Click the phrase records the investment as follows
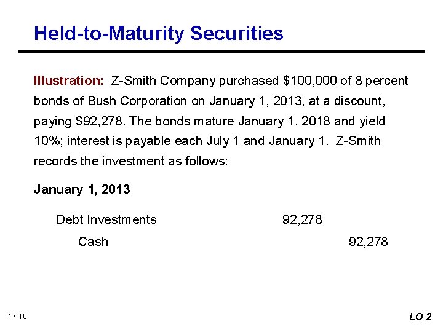The height and width of the screenshot is (332, 443). click(130, 162)
